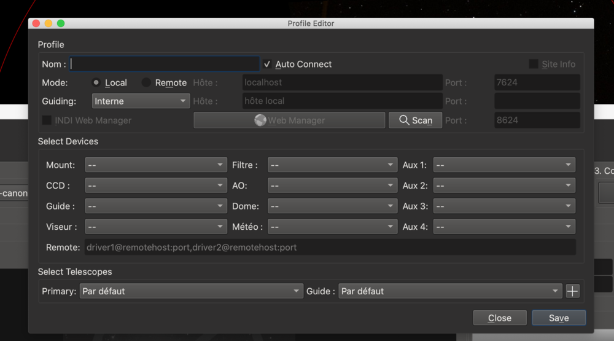Click the Scan button with magnifier icon

[415, 120]
